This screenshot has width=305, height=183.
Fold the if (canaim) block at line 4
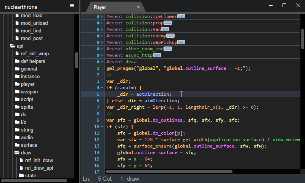click(102, 88)
